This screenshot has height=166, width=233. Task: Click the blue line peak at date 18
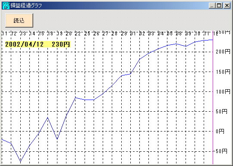pyautogui.click(x=47, y=118)
